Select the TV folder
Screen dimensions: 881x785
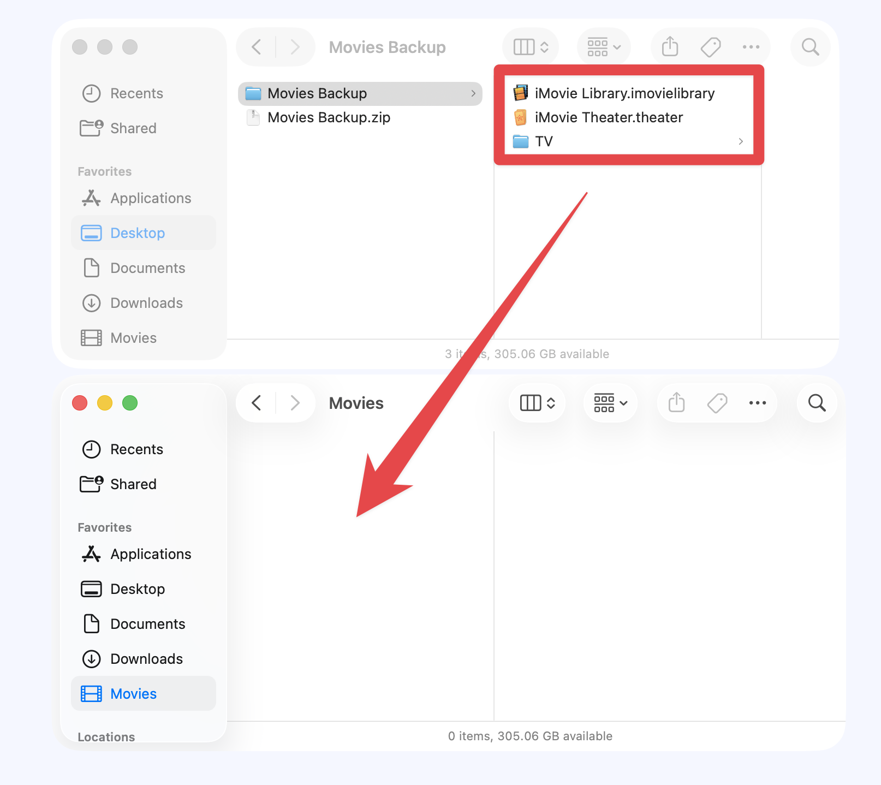[629, 141]
